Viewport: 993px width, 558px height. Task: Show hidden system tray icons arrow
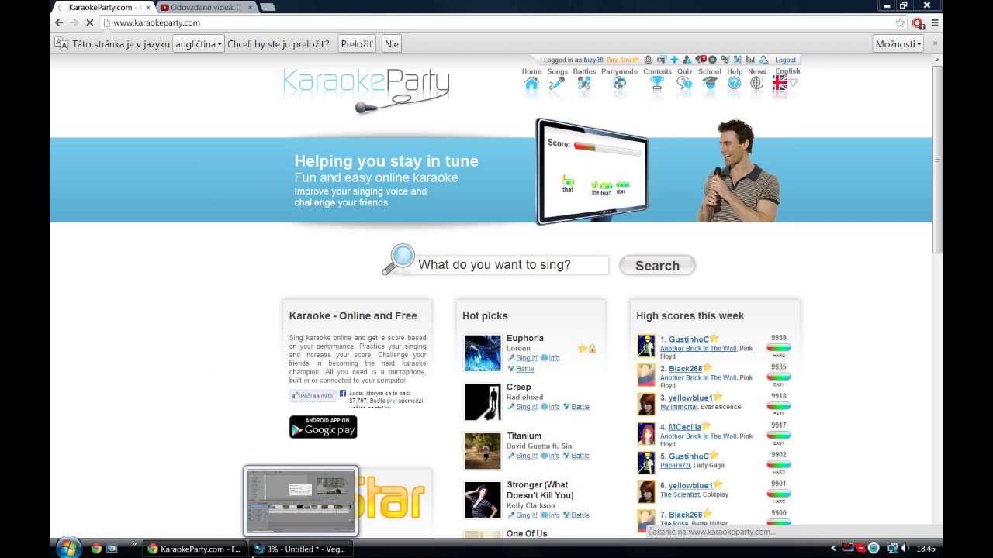(x=834, y=548)
